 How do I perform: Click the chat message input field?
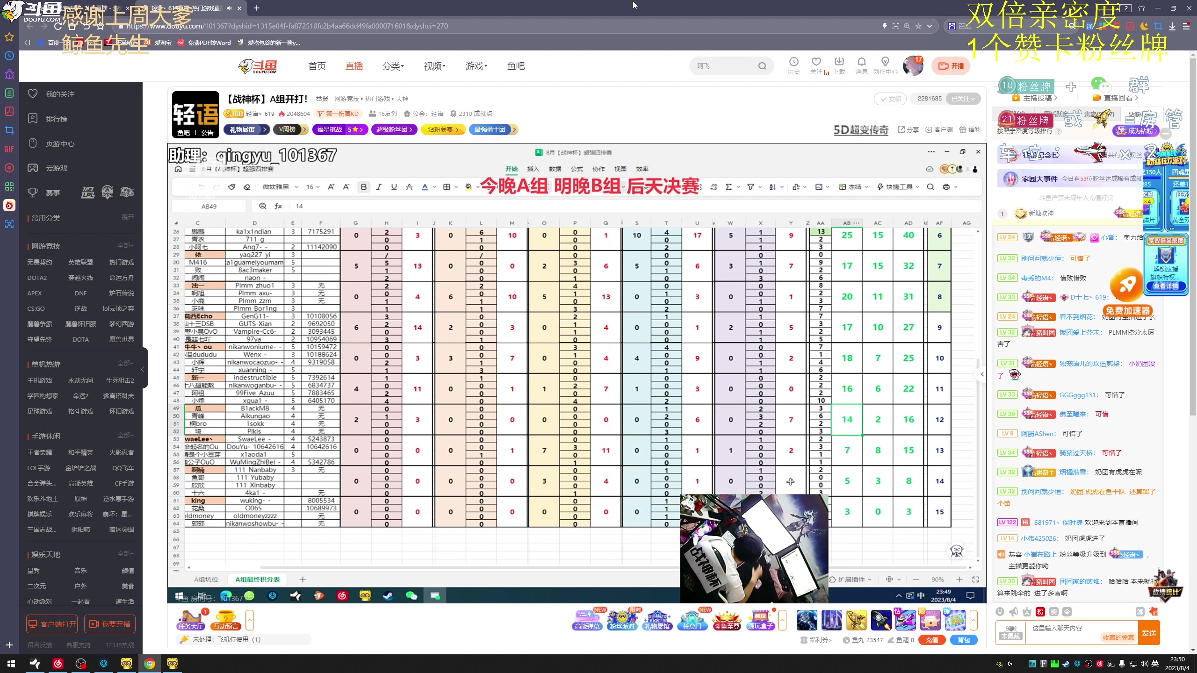tap(1081, 633)
